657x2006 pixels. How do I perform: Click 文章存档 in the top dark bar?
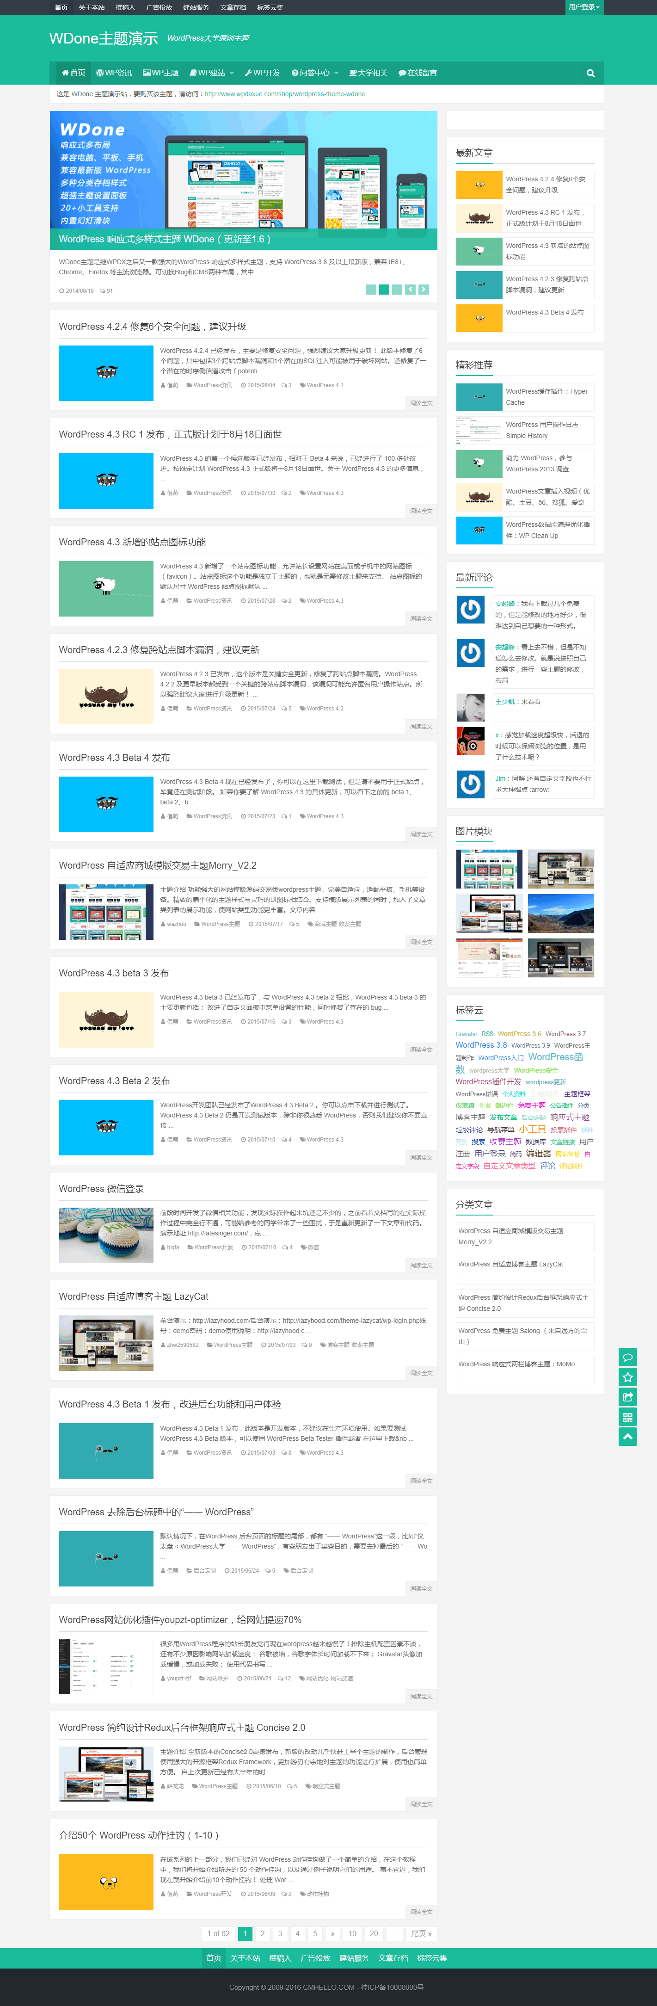pos(233,7)
